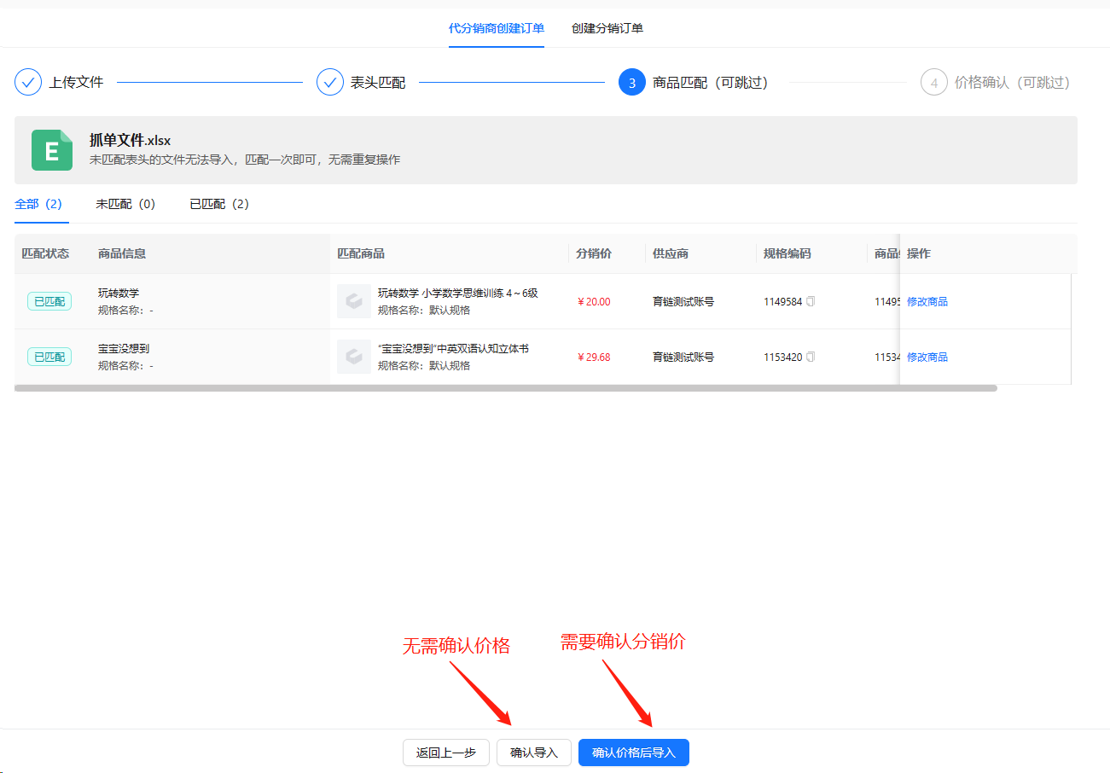This screenshot has height=773, width=1110.
Task: Click price ¥29.68
Action: (594, 357)
